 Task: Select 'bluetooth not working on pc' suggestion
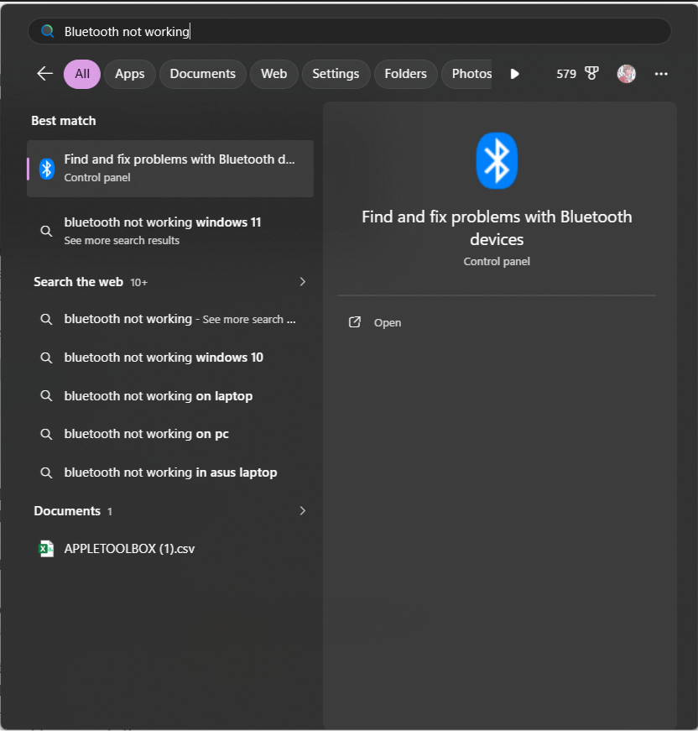tap(170, 434)
